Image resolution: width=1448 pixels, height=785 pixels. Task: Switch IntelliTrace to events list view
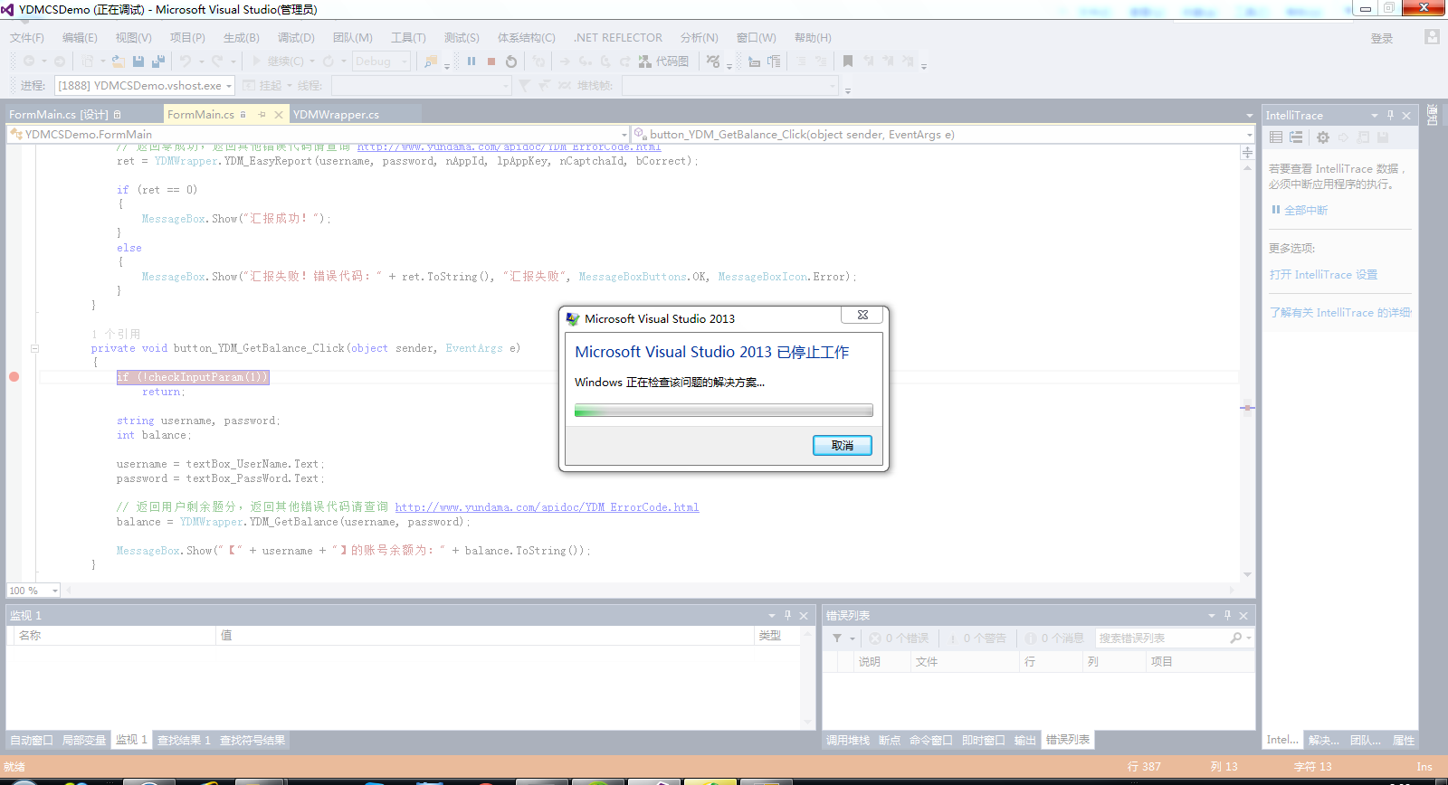(1276, 137)
